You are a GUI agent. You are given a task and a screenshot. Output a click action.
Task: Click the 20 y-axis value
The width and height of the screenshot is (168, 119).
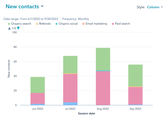pyautogui.click(x=15, y=91)
